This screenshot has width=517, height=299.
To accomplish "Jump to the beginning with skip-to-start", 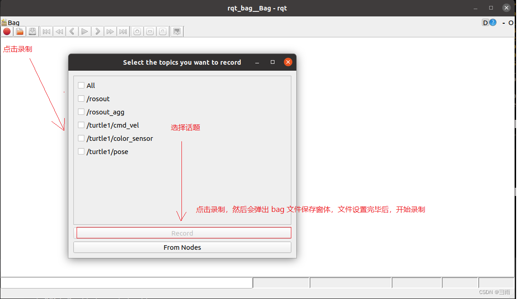I will point(47,31).
